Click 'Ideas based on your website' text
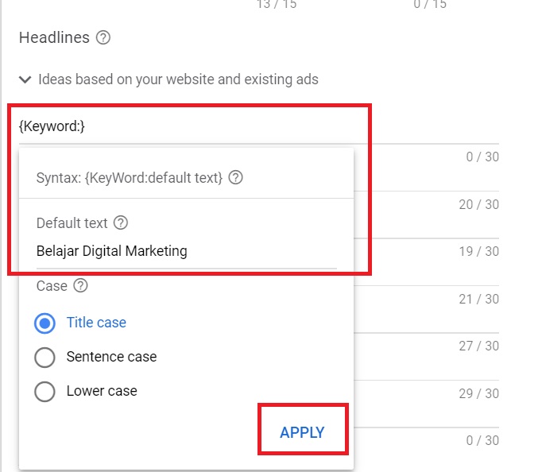The image size is (542, 472). pos(178,79)
